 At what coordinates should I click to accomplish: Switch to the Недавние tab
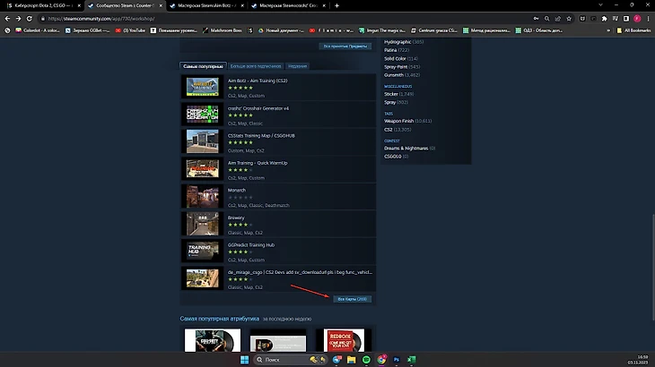(x=298, y=66)
